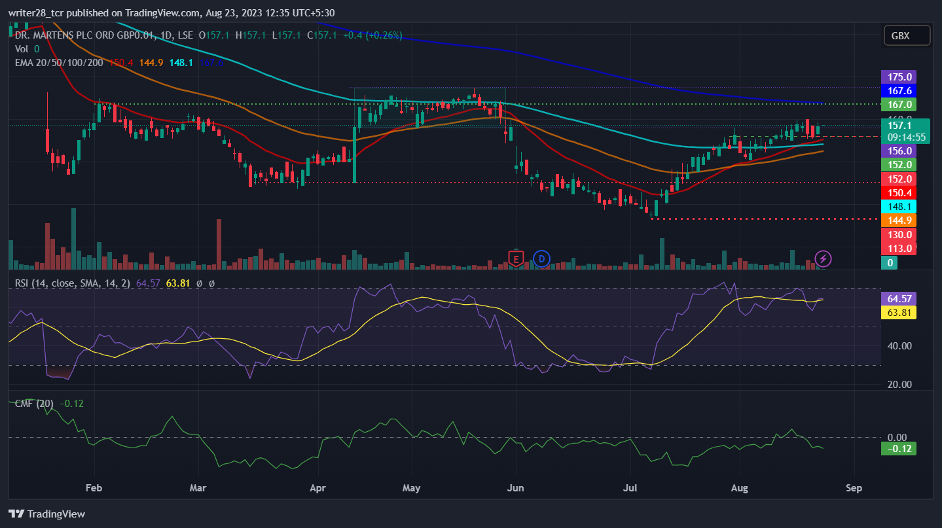Click the 64.57 RSI value label
This screenshot has width=942, height=528.
coord(898,298)
